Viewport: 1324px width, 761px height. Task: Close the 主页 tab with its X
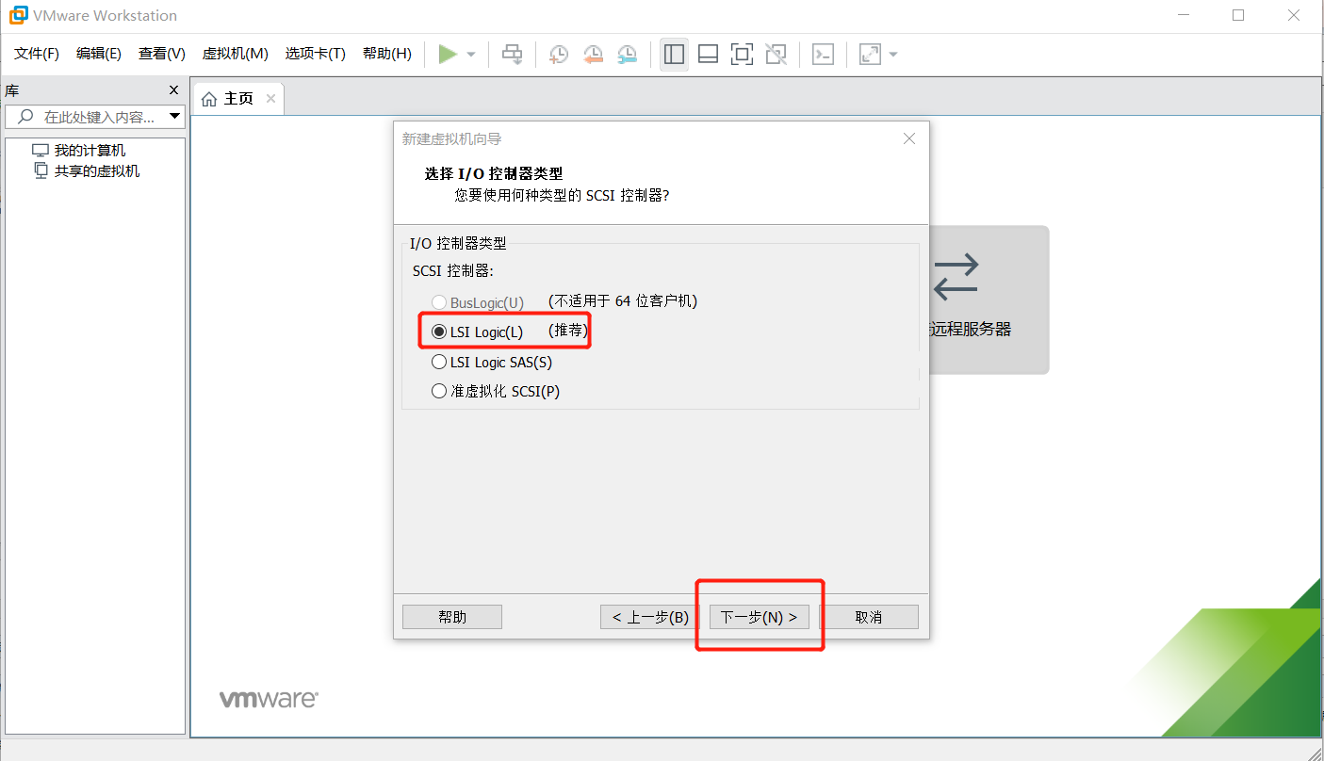tap(270, 98)
